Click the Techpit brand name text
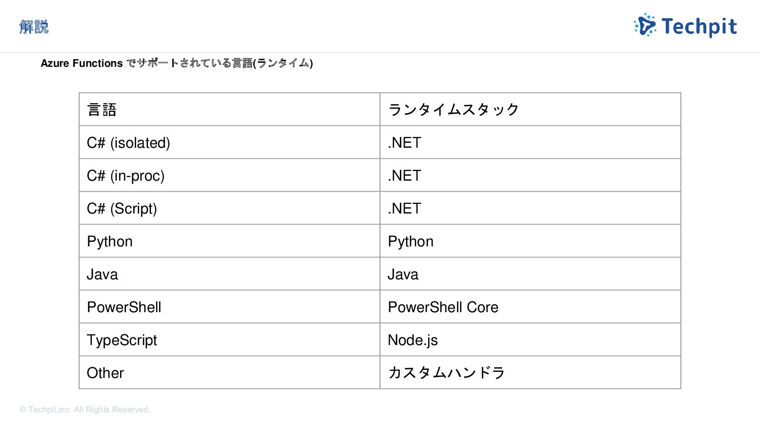This screenshot has width=760, height=427. click(x=699, y=26)
